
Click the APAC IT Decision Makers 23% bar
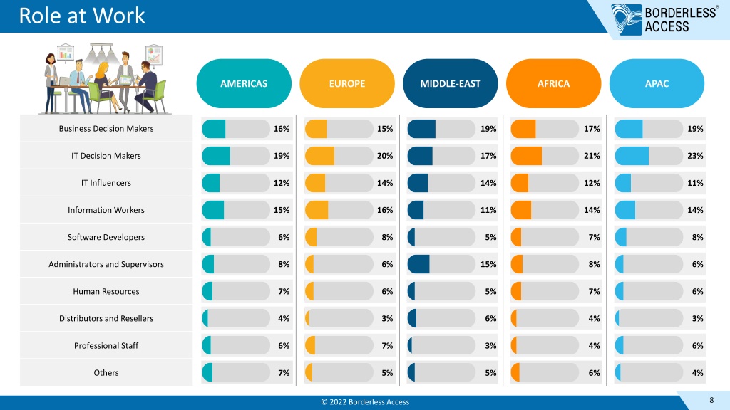coord(649,156)
